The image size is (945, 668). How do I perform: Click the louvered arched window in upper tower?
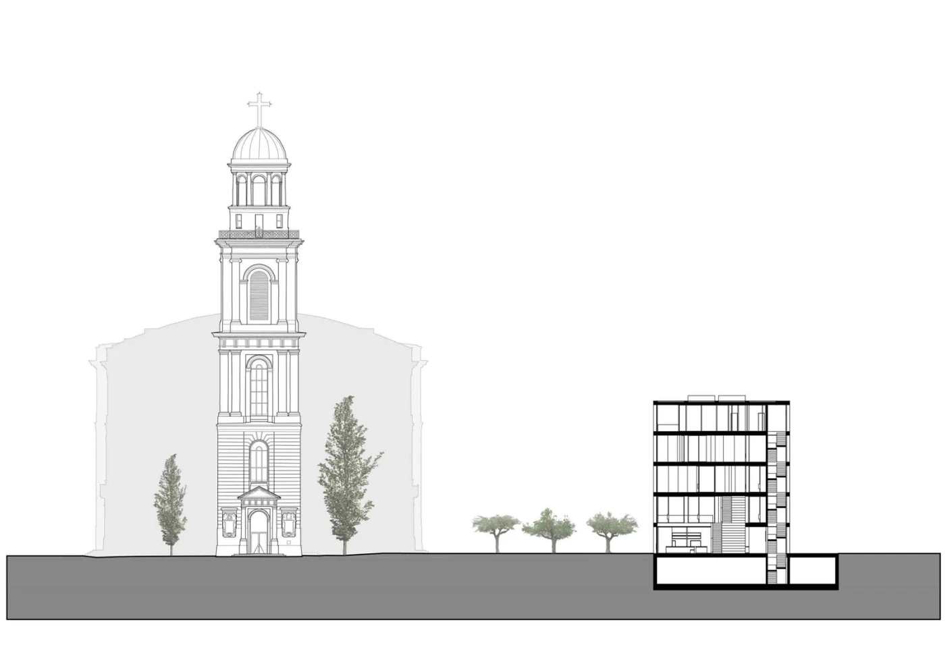[x=259, y=295]
